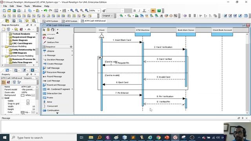
Task: Expand the Message tool dropdown arrow
Action: pyautogui.click(x=72, y=55)
